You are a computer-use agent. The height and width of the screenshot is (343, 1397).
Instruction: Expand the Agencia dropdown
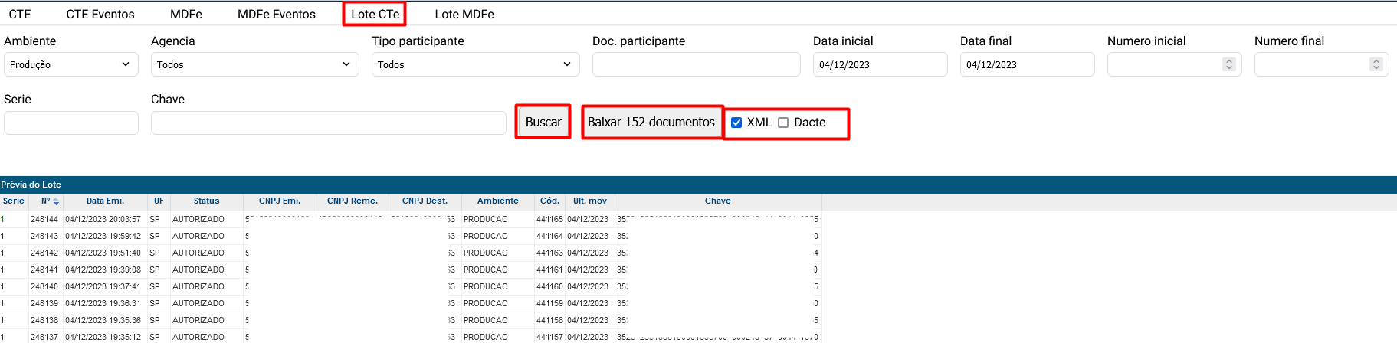(254, 65)
